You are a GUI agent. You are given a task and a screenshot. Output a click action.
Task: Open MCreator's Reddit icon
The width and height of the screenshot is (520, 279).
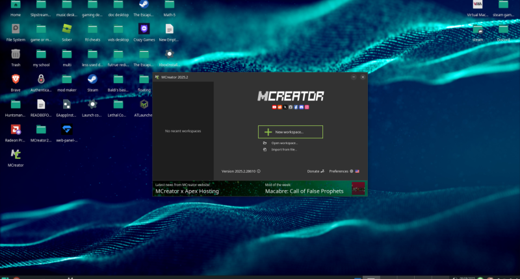coord(279,107)
